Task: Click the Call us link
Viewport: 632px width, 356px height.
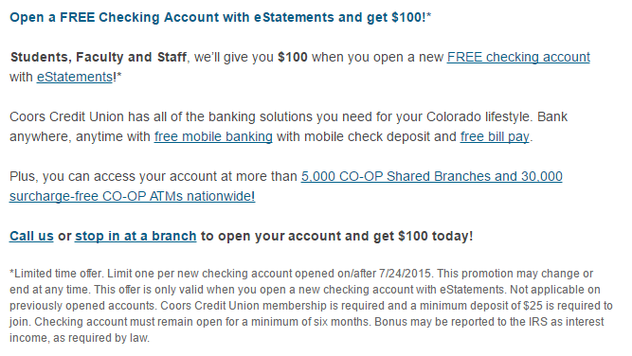Action: [x=31, y=236]
